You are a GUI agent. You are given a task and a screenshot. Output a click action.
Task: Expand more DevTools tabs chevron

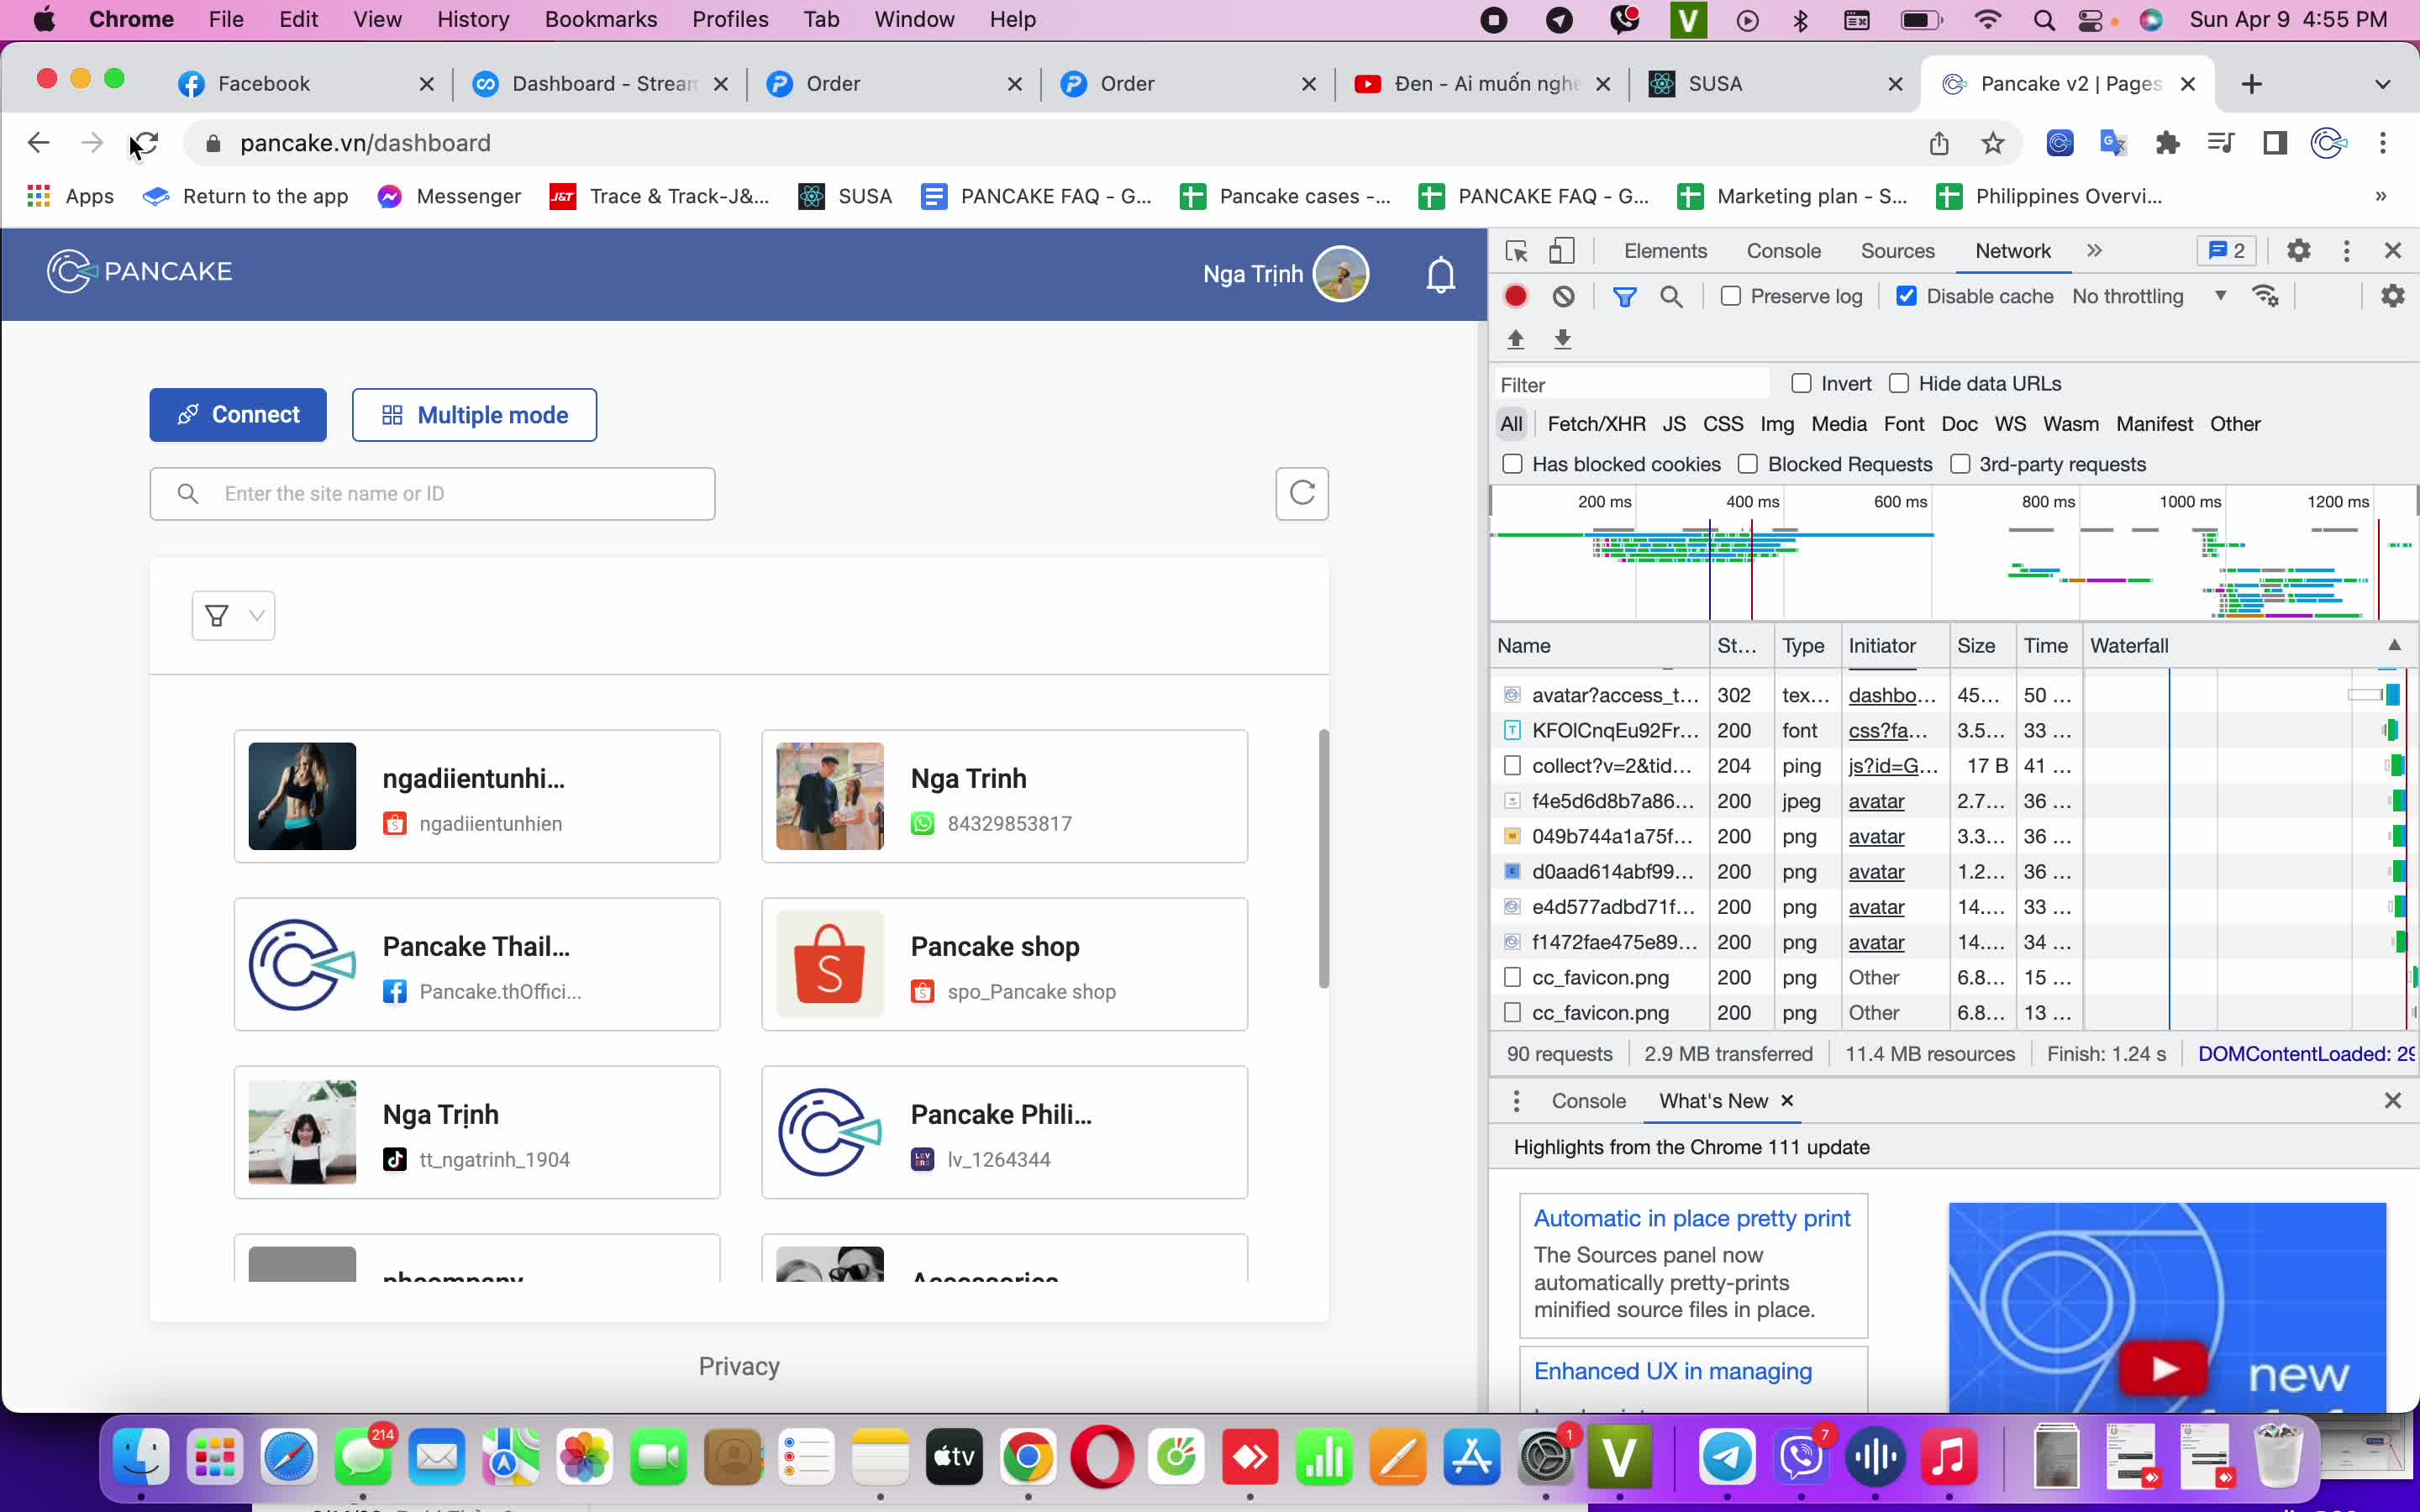(x=2094, y=251)
